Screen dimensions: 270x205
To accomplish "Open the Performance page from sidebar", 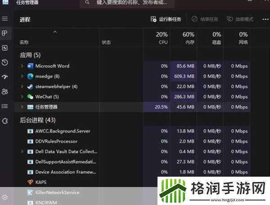I will pyautogui.click(x=5, y=48).
